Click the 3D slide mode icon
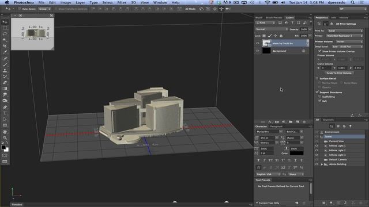The width and height of the screenshot is (369, 207). point(221,9)
